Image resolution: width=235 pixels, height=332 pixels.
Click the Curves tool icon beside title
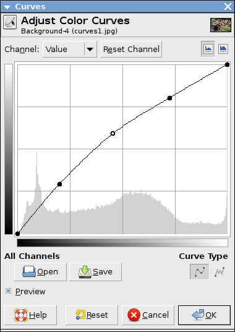pos(10,22)
